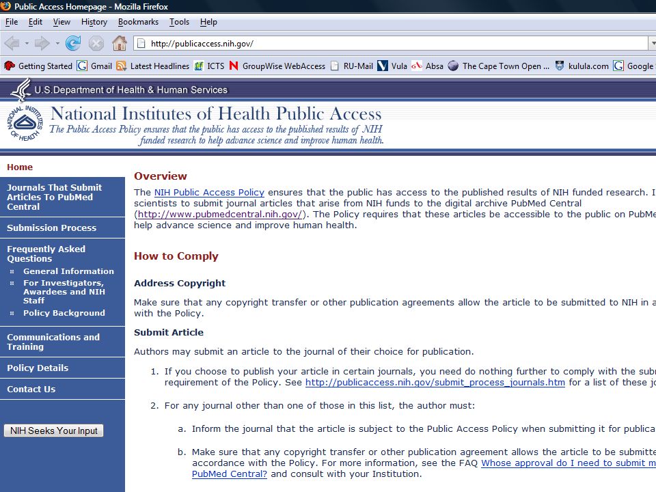Open the File menu
Viewport: 656px width, 492px height.
tap(12, 22)
